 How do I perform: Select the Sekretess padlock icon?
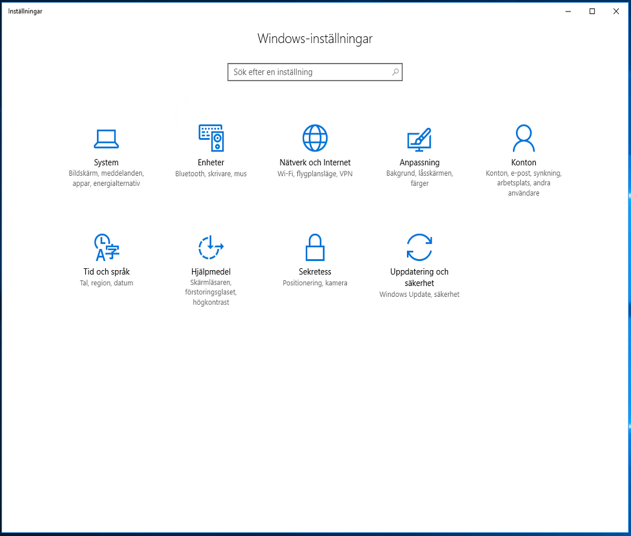coord(315,247)
